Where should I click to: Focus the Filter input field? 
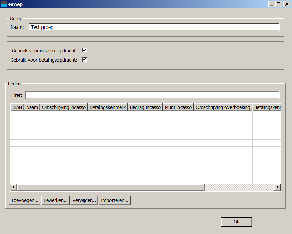coord(152,95)
